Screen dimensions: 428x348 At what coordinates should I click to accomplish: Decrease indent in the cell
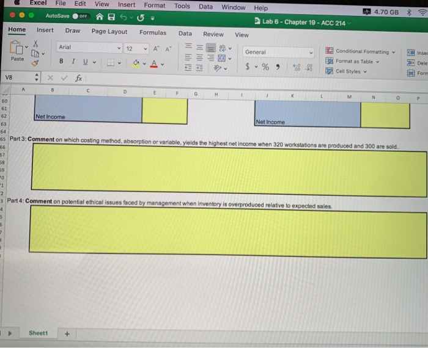[188, 67]
